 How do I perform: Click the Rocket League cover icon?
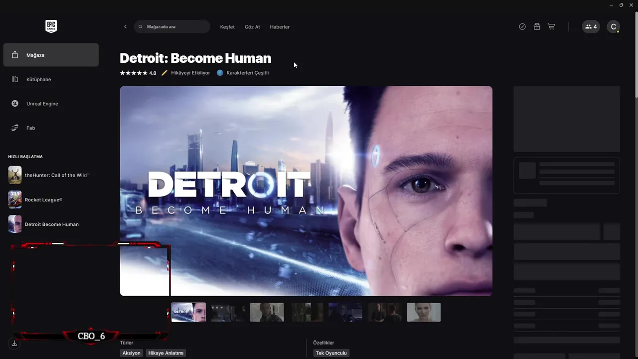15,199
